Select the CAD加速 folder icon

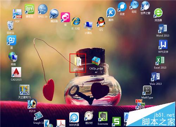[x=77, y=61]
